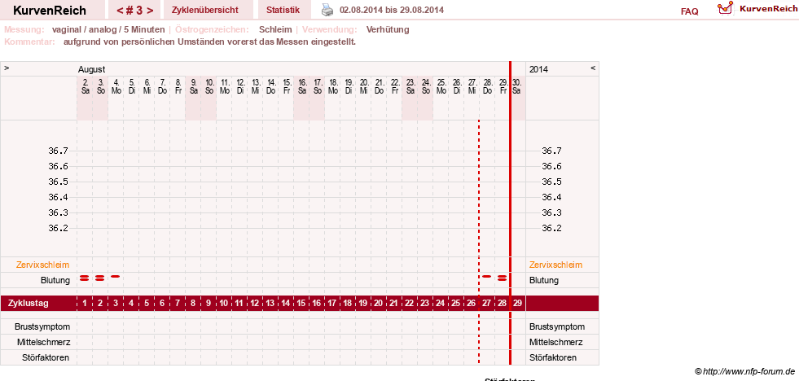Click the Kommentar text about stopped measuring
This screenshot has height=381, width=799.
click(209, 42)
